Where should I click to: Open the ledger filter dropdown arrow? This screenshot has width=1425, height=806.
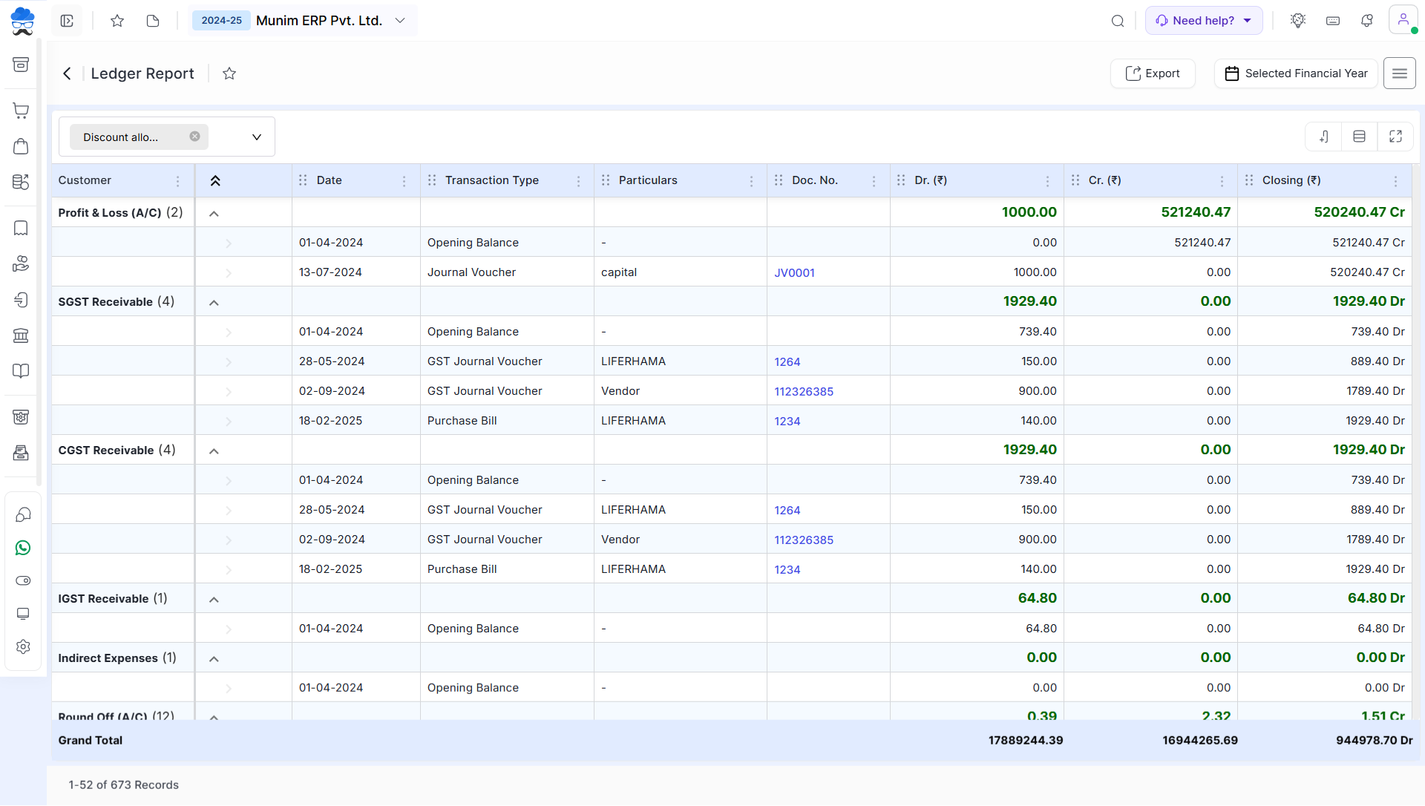[x=257, y=137]
